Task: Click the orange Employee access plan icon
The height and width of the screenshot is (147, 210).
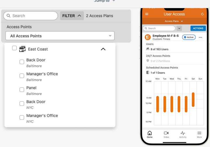Action: point(148,37)
